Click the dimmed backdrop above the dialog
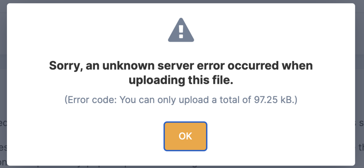Viewport: 364px width, 168px height. [x=182, y=1]
